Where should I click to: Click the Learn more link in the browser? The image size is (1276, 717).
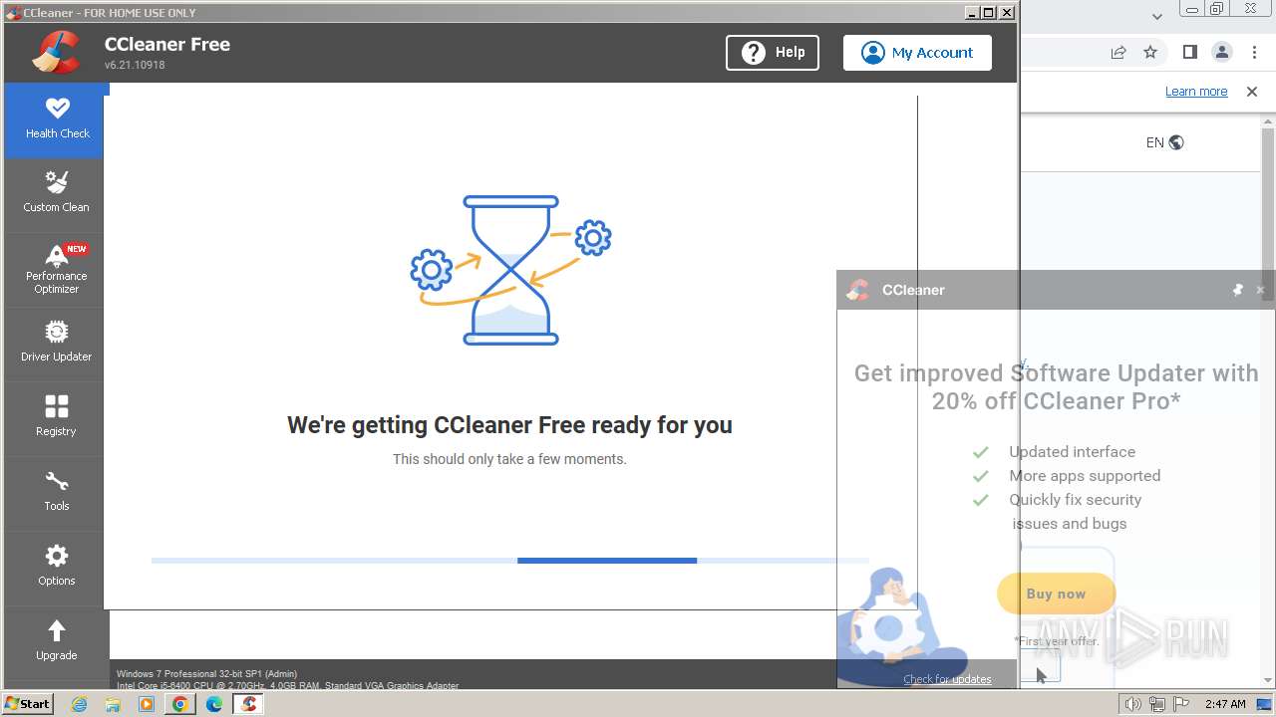pyautogui.click(x=1196, y=92)
